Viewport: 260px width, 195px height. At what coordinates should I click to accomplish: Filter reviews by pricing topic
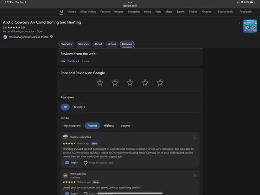(x=79, y=107)
